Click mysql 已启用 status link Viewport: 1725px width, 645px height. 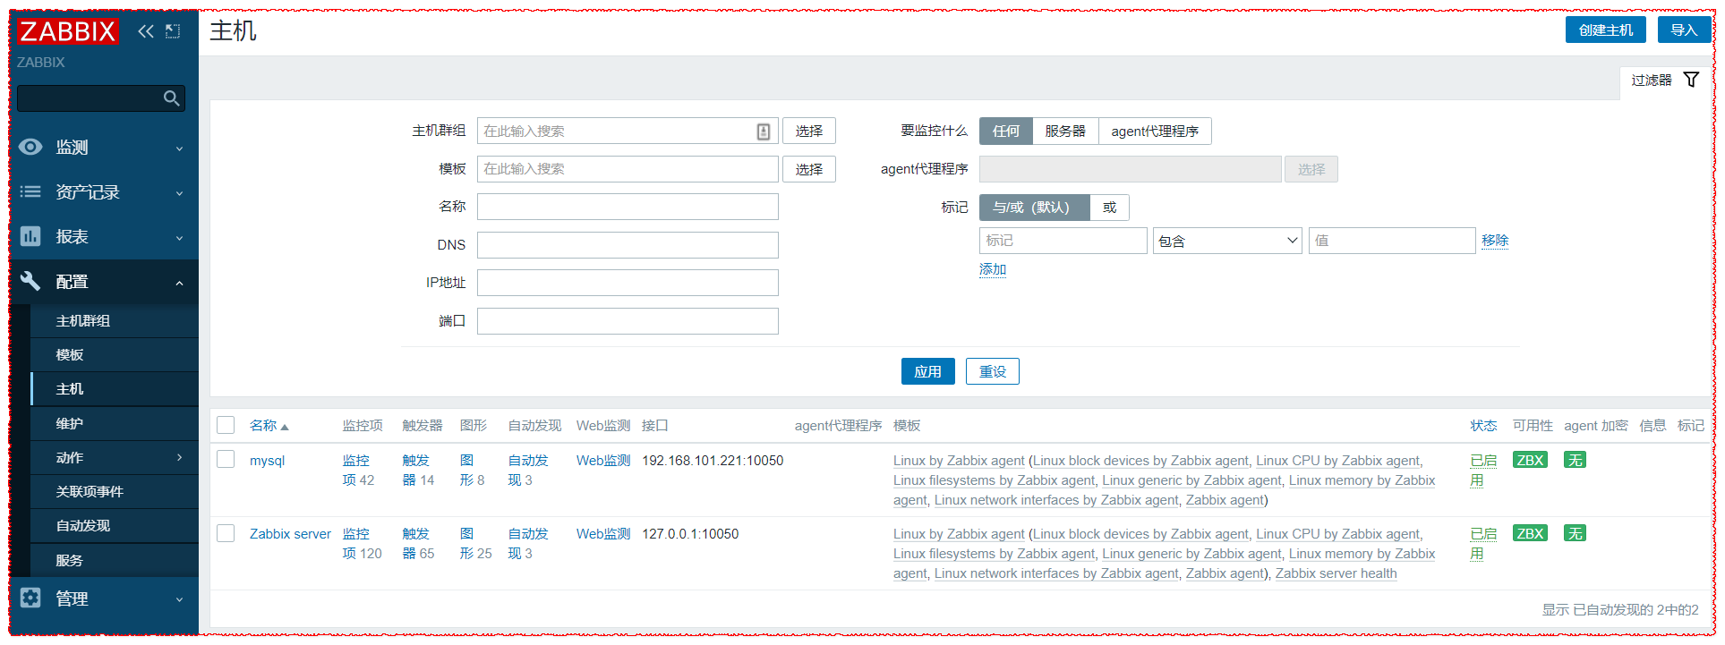[1483, 470]
